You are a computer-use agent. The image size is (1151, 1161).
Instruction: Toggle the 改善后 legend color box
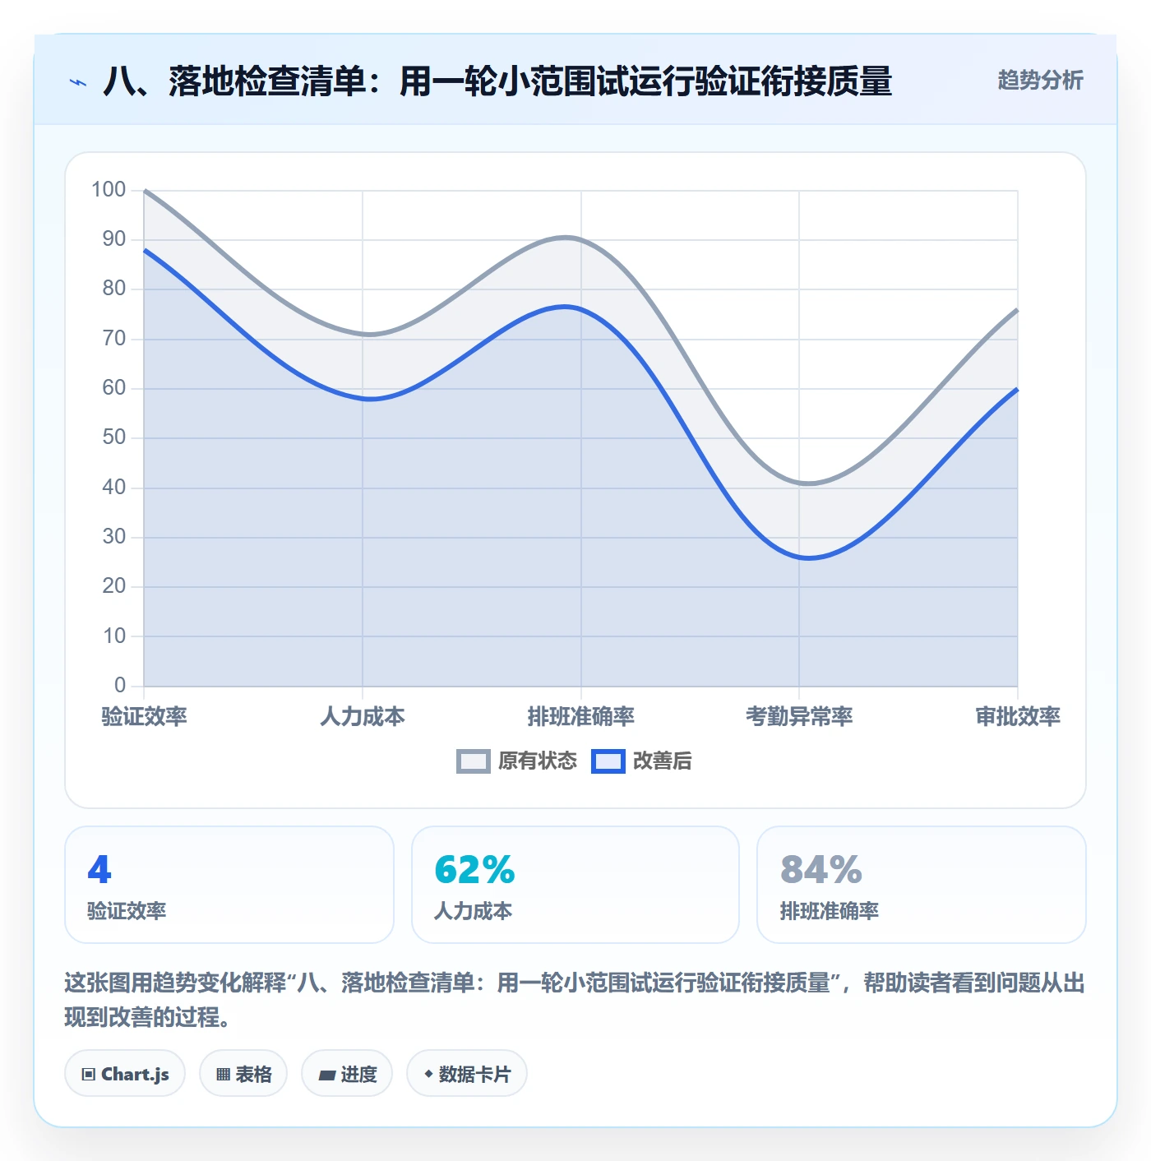(608, 761)
